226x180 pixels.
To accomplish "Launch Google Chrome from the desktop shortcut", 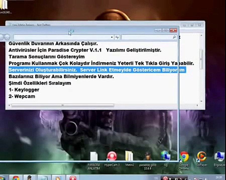I will pos(184,160).
